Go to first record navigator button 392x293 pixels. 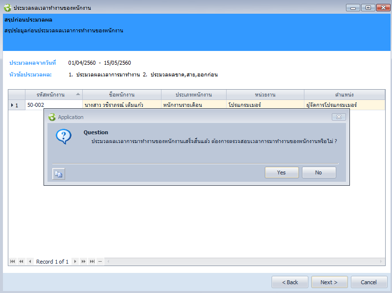12,262
